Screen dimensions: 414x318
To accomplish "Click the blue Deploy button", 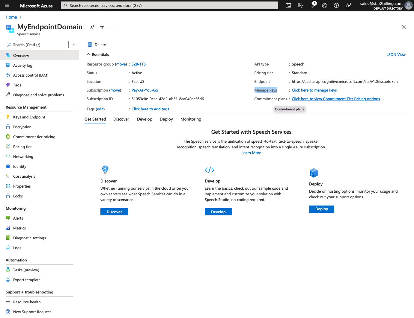I will 321,209.
